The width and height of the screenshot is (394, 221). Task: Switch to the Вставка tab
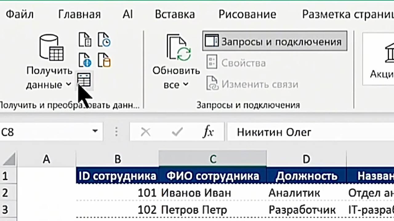click(175, 14)
